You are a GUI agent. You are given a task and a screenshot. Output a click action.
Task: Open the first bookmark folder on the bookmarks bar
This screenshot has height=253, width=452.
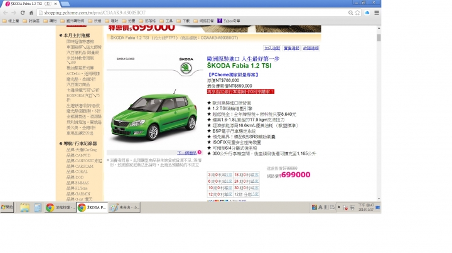[11, 21]
